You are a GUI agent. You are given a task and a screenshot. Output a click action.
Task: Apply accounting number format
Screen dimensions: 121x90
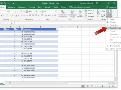coord(42,15)
